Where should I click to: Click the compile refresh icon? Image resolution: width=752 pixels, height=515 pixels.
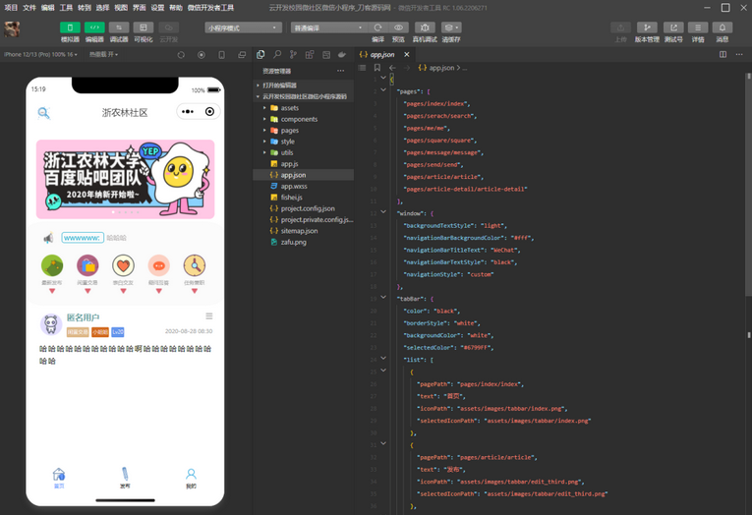coord(377,28)
